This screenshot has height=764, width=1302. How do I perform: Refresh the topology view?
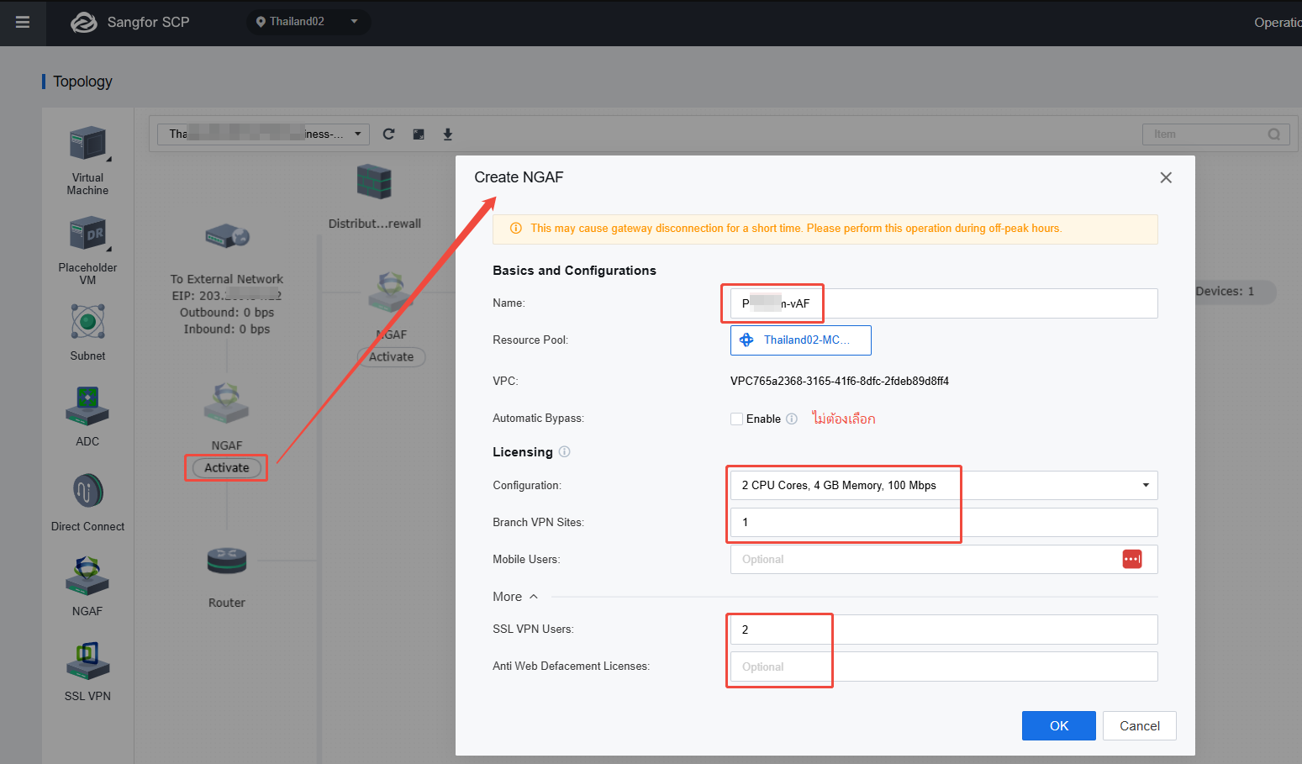pyautogui.click(x=388, y=134)
